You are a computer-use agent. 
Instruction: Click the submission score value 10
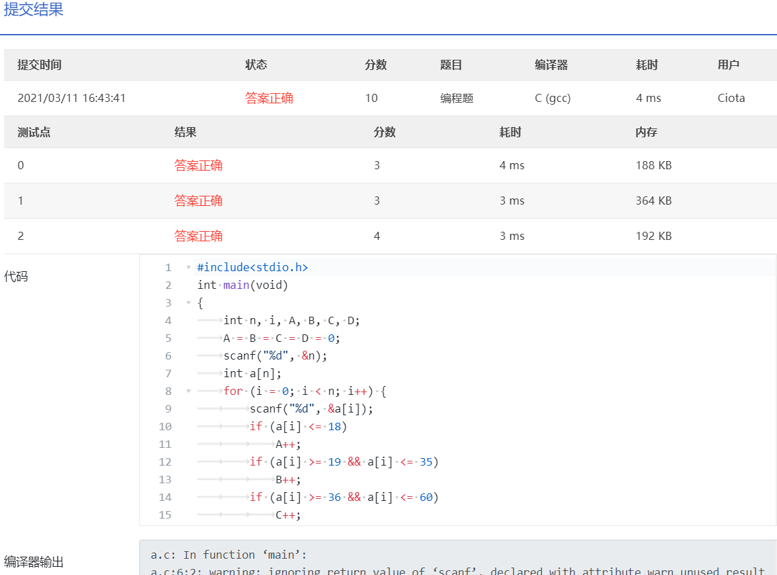(x=371, y=98)
